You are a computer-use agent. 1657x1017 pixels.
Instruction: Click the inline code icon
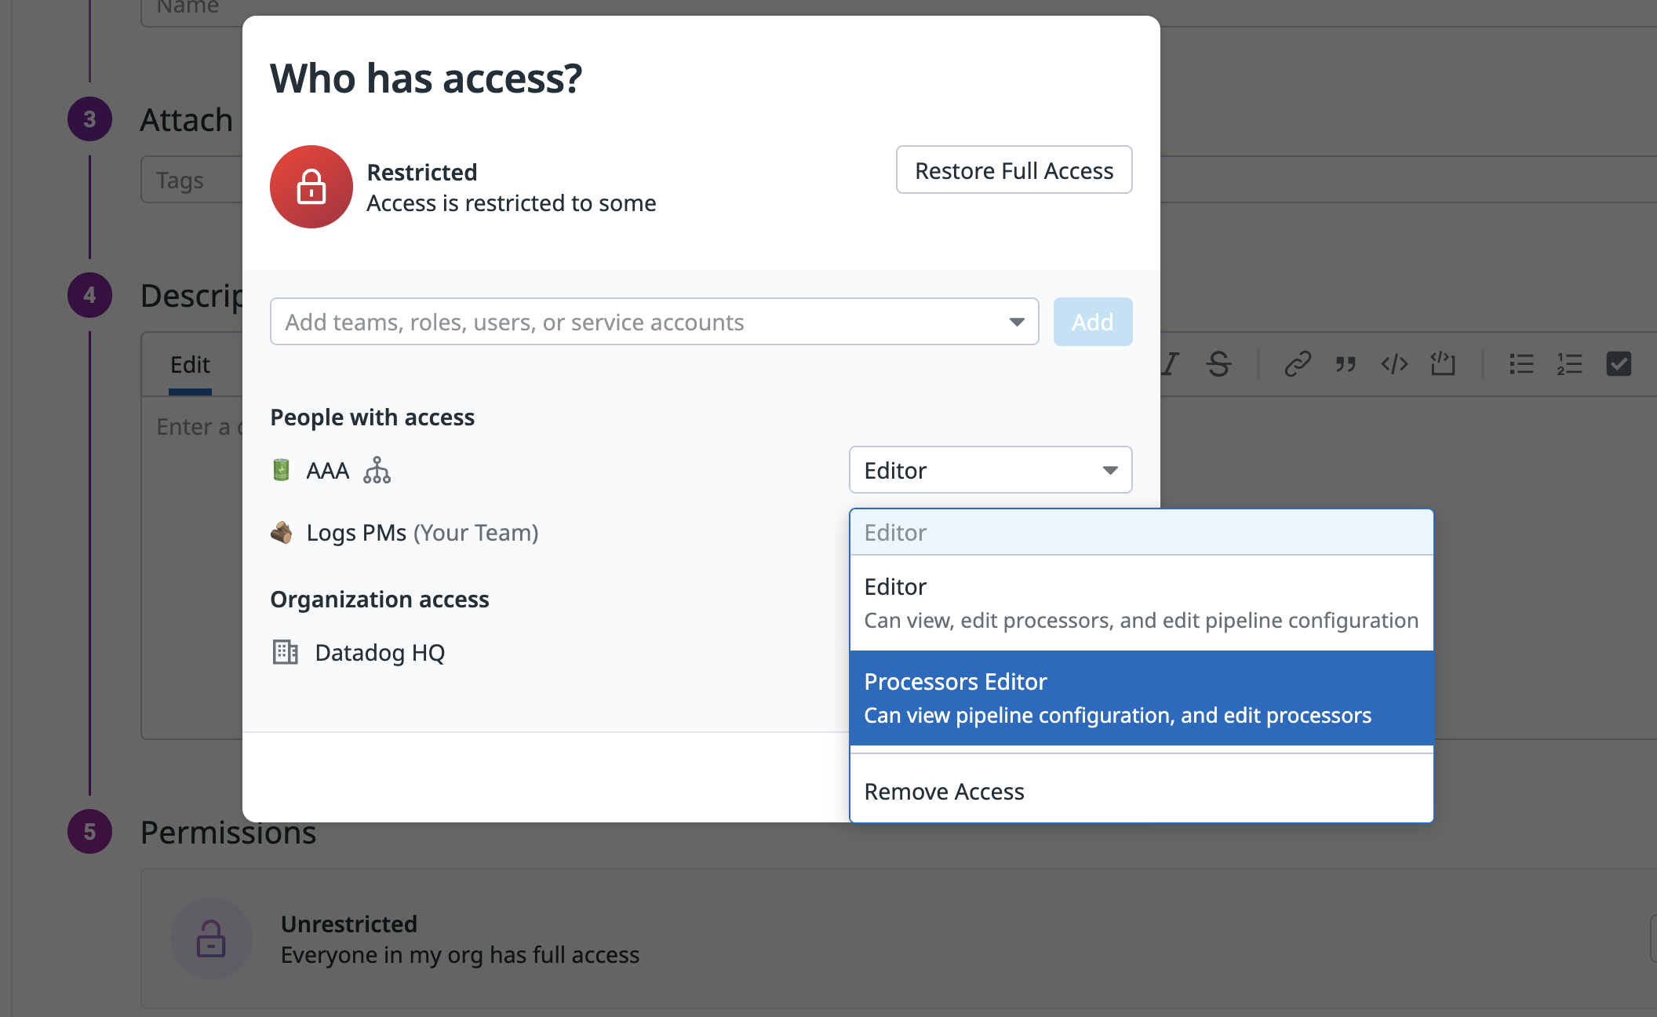pyautogui.click(x=1394, y=364)
